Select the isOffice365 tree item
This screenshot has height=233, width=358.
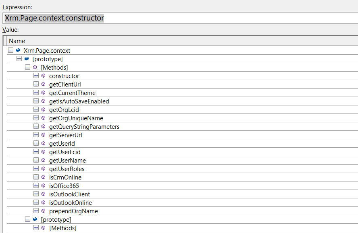64,186
